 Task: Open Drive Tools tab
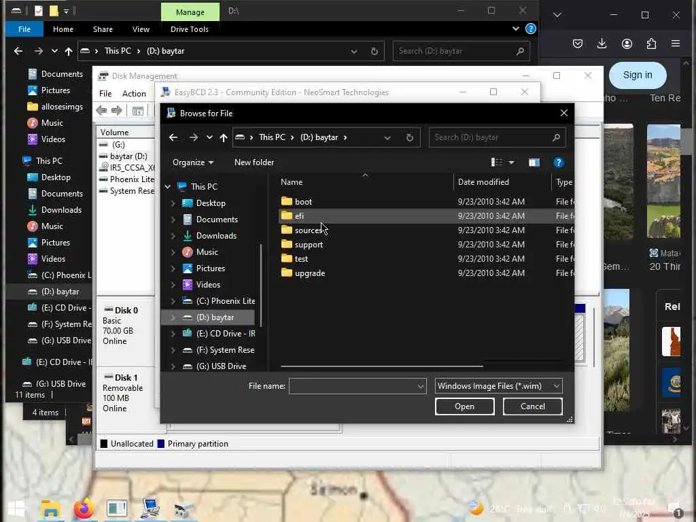point(190,29)
